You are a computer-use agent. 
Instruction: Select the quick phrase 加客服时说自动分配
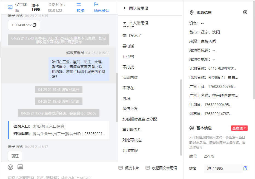pyautogui.click(x=140, y=119)
